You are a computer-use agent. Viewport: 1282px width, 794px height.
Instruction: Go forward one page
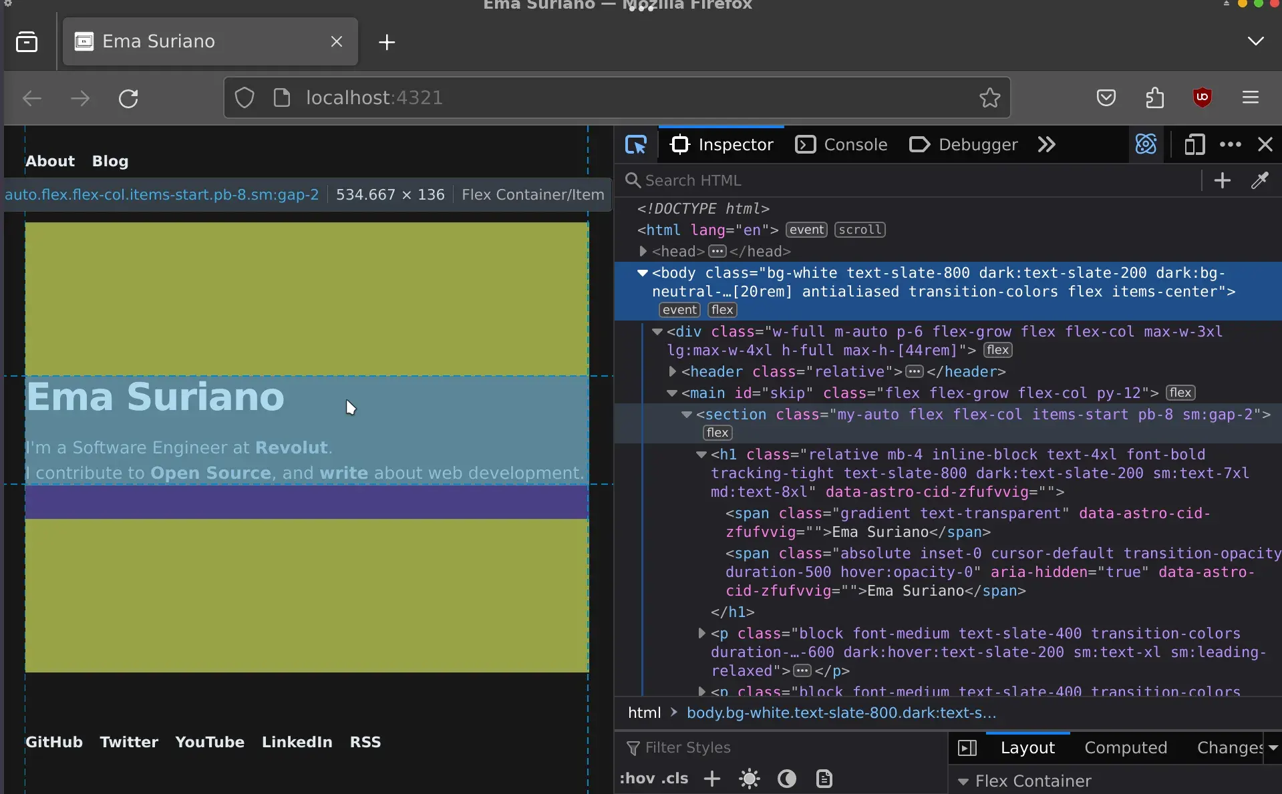click(x=80, y=99)
